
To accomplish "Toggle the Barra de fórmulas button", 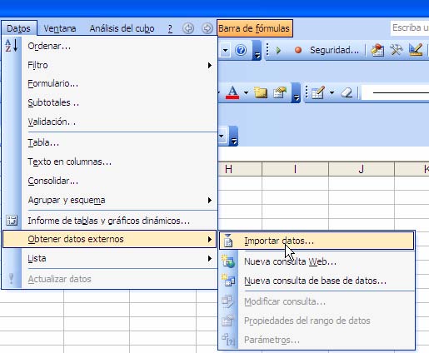I will point(254,28).
